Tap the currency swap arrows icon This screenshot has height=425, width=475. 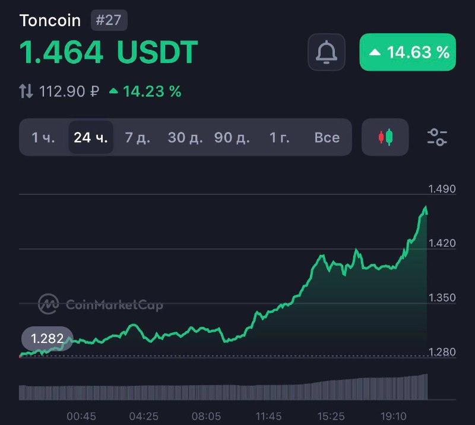pyautogui.click(x=26, y=91)
